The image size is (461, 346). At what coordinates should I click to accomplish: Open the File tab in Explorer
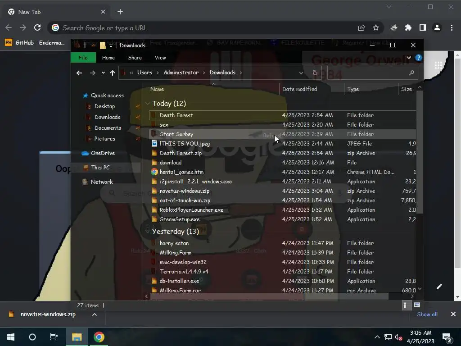coord(83,58)
